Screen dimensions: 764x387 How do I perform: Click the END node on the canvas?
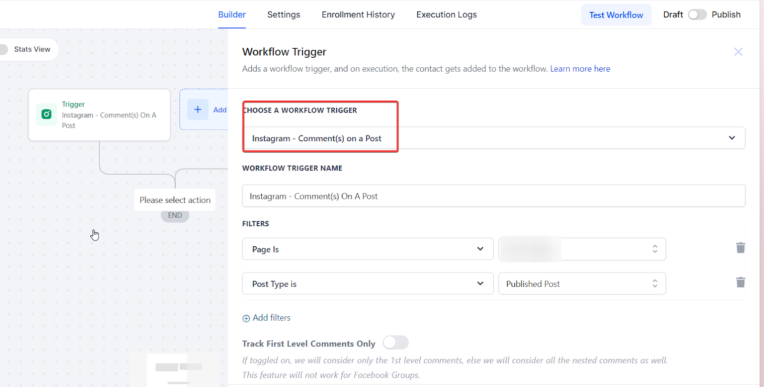click(x=175, y=215)
